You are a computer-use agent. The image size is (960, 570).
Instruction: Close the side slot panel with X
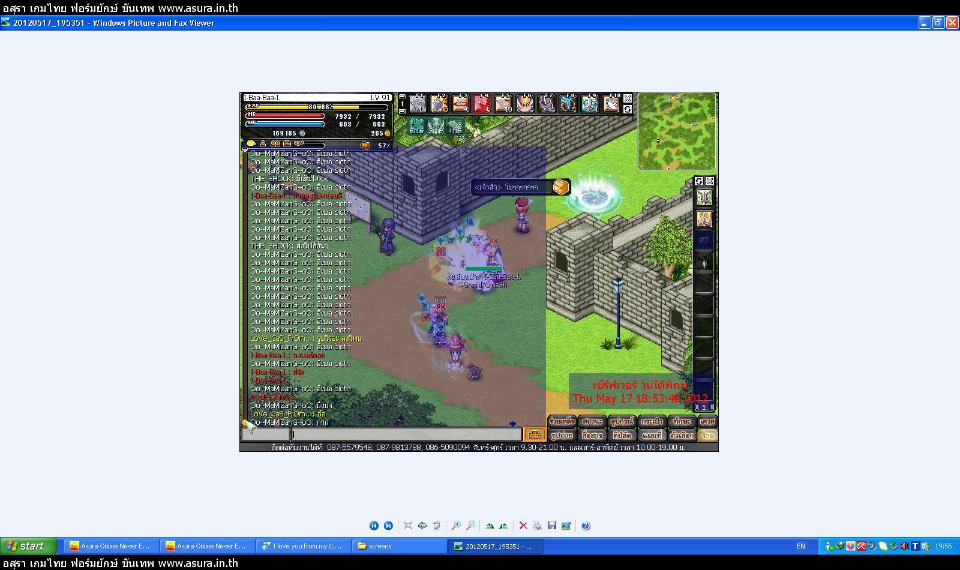[x=710, y=181]
